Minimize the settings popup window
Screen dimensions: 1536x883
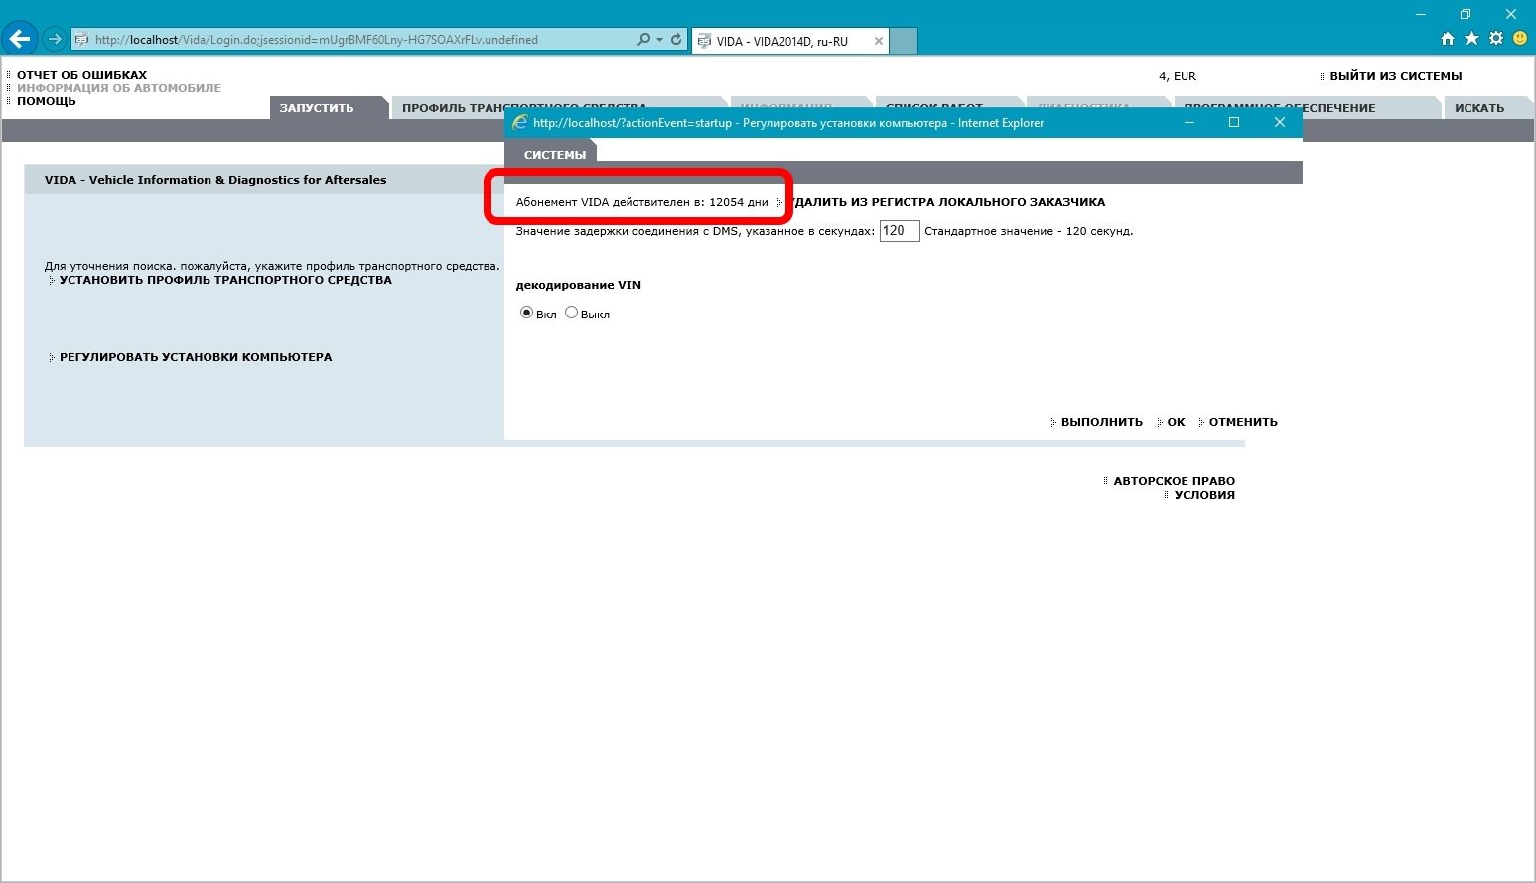pos(1190,122)
